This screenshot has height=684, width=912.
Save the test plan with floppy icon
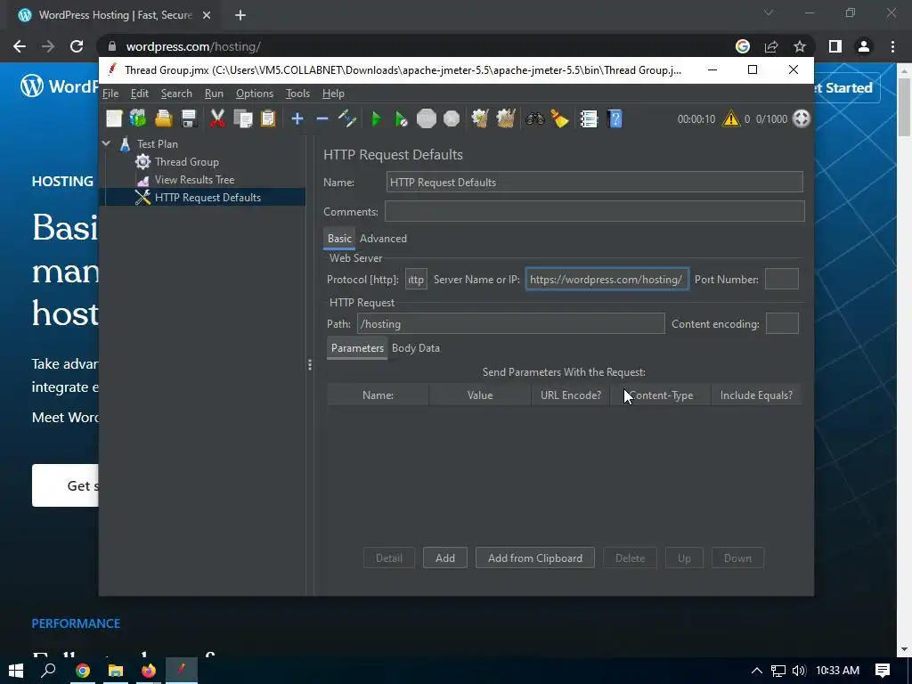pos(189,118)
